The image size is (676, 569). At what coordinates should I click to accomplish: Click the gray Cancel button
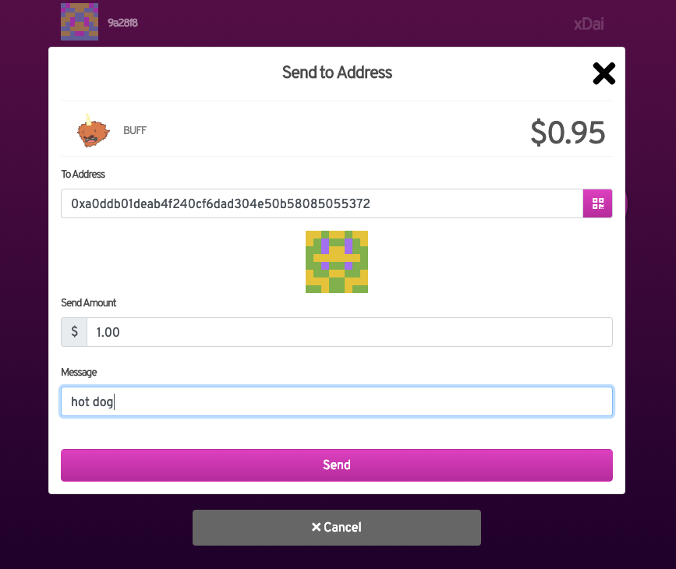(337, 528)
